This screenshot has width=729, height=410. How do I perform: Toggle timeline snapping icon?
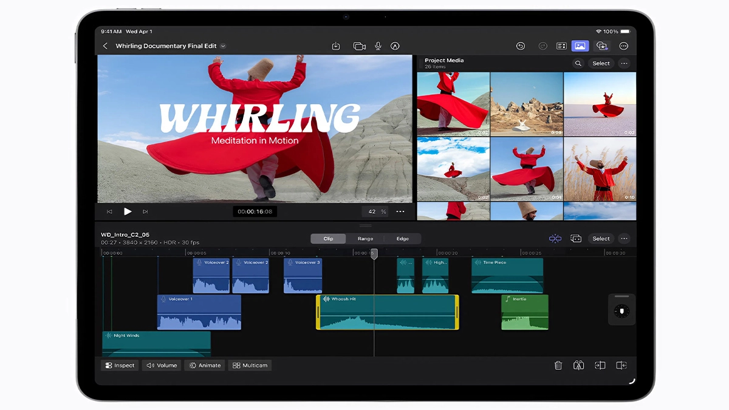(x=555, y=239)
